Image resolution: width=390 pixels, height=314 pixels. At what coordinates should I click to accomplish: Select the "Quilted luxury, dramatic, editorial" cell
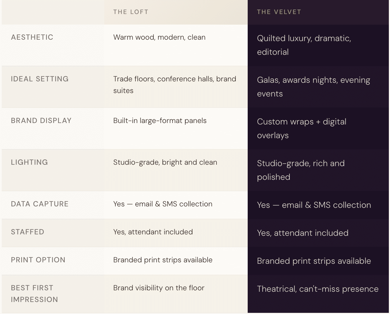pyautogui.click(x=304, y=45)
